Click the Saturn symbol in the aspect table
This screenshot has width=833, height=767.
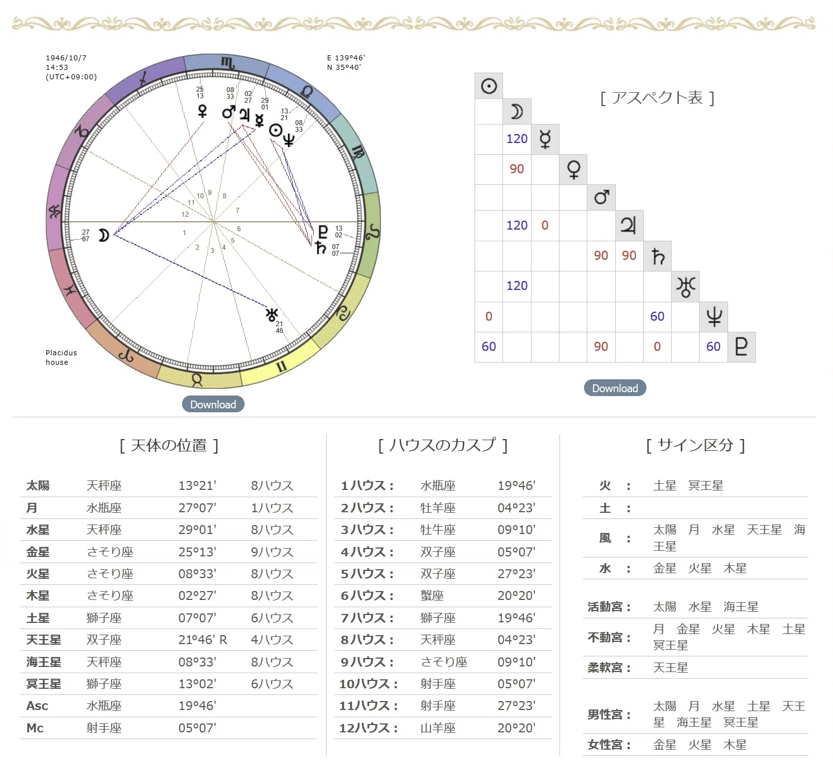point(658,256)
